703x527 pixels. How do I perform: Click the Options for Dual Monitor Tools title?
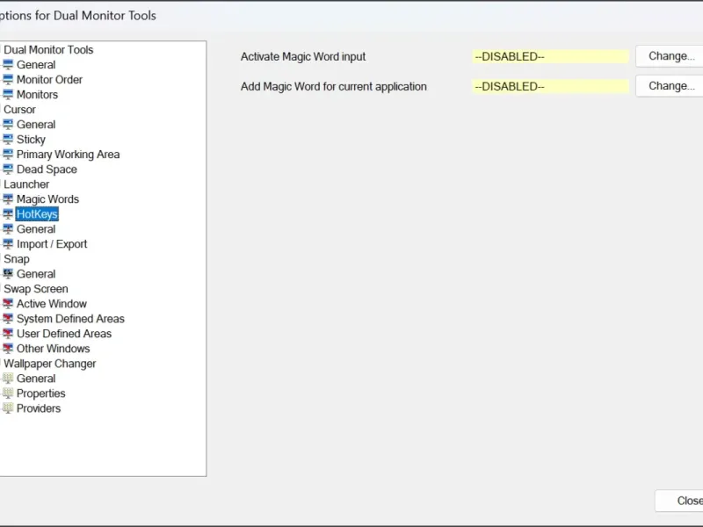click(78, 16)
